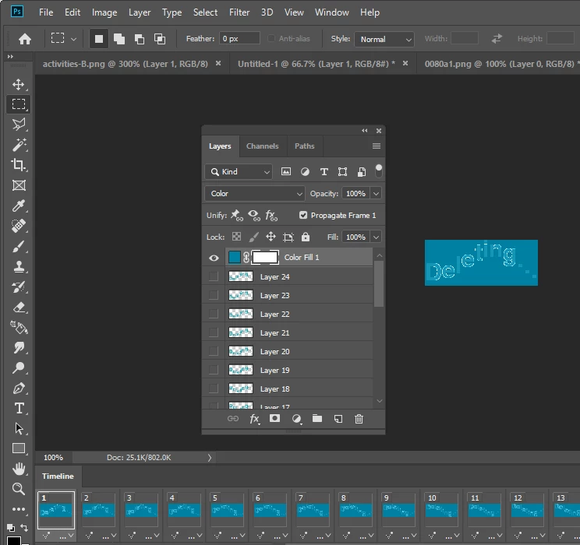Expand the Opacity slider arrow
Image resolution: width=580 pixels, height=545 pixels.
pyautogui.click(x=376, y=194)
